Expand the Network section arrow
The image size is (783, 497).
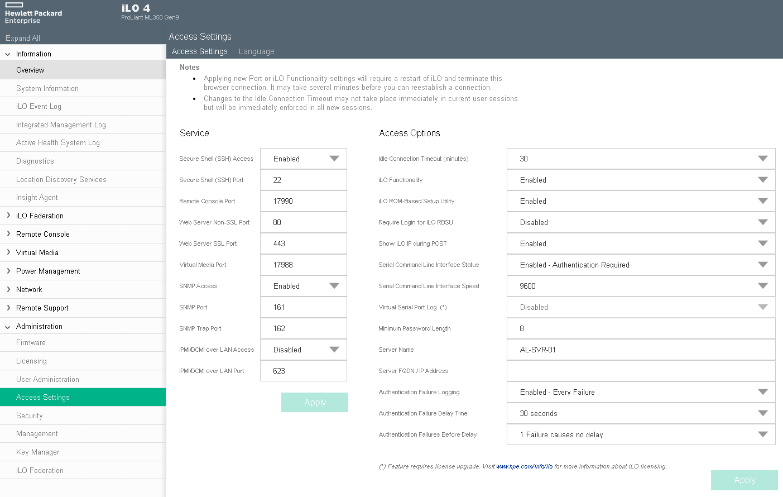coord(8,289)
